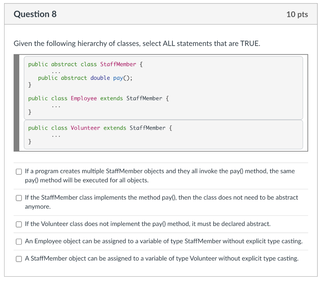Click the red 'Volunteer' class name in code
Image resolution: width=324 pixels, height=281 pixels.
tap(85, 128)
